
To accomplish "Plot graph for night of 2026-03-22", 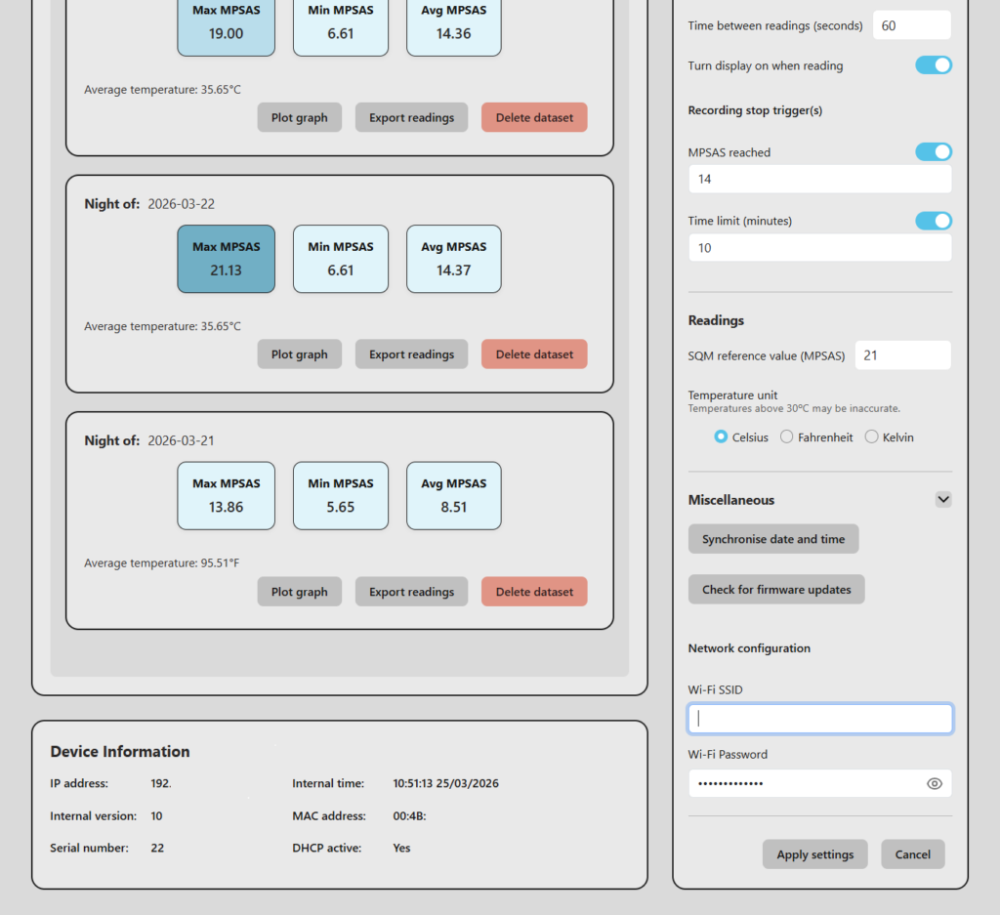I will pyautogui.click(x=299, y=354).
